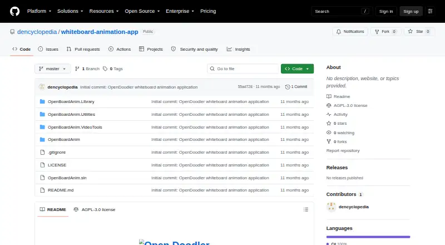This screenshot has height=245, width=445.
Task: Click the file icon beside README.md
Action: [x=42, y=190]
